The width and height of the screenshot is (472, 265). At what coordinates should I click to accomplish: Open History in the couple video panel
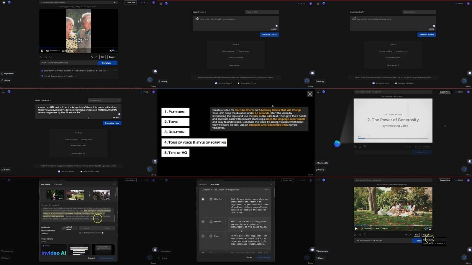tap(6, 80)
